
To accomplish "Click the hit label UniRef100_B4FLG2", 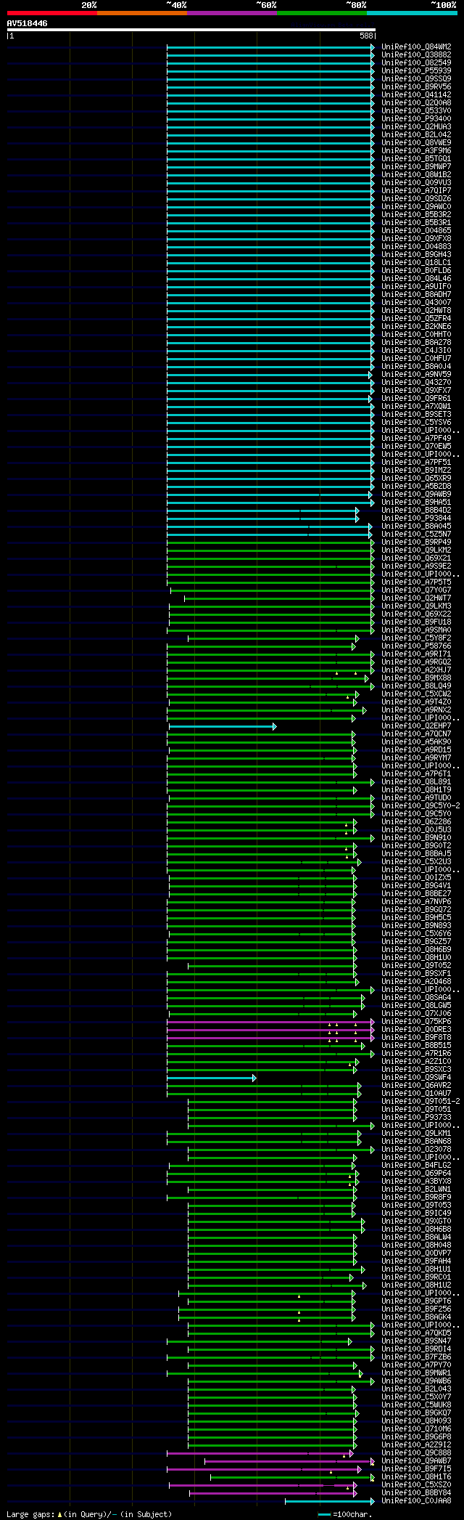I will tap(416, 1166).
